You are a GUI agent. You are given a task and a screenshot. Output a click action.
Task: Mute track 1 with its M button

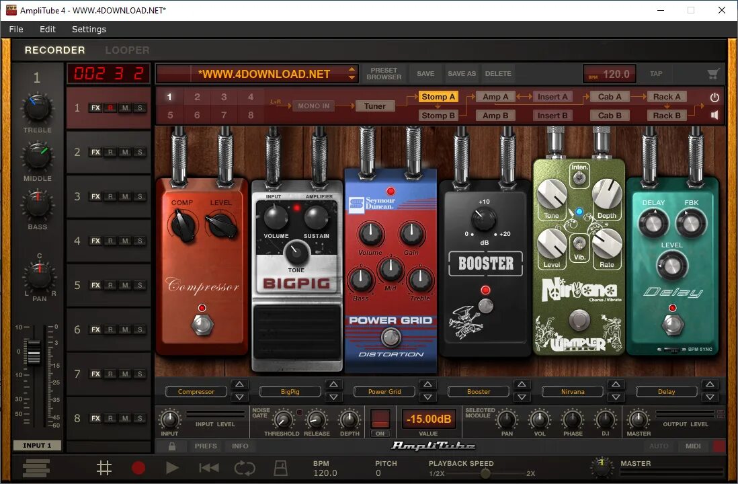[x=124, y=107]
